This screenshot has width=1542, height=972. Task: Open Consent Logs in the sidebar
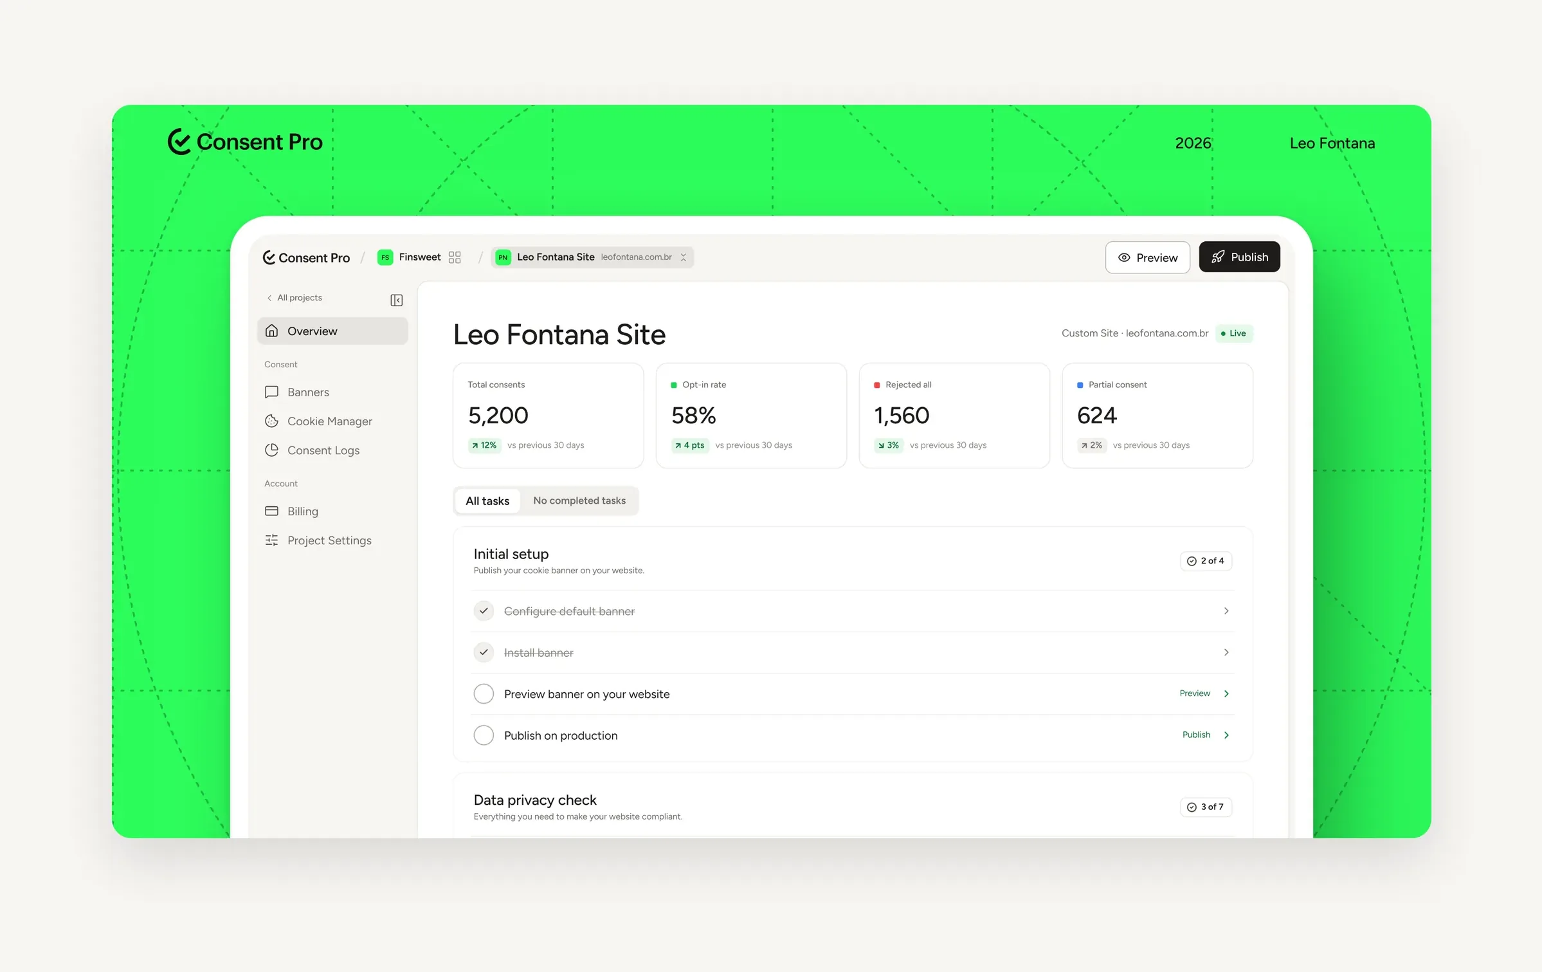(x=332, y=450)
